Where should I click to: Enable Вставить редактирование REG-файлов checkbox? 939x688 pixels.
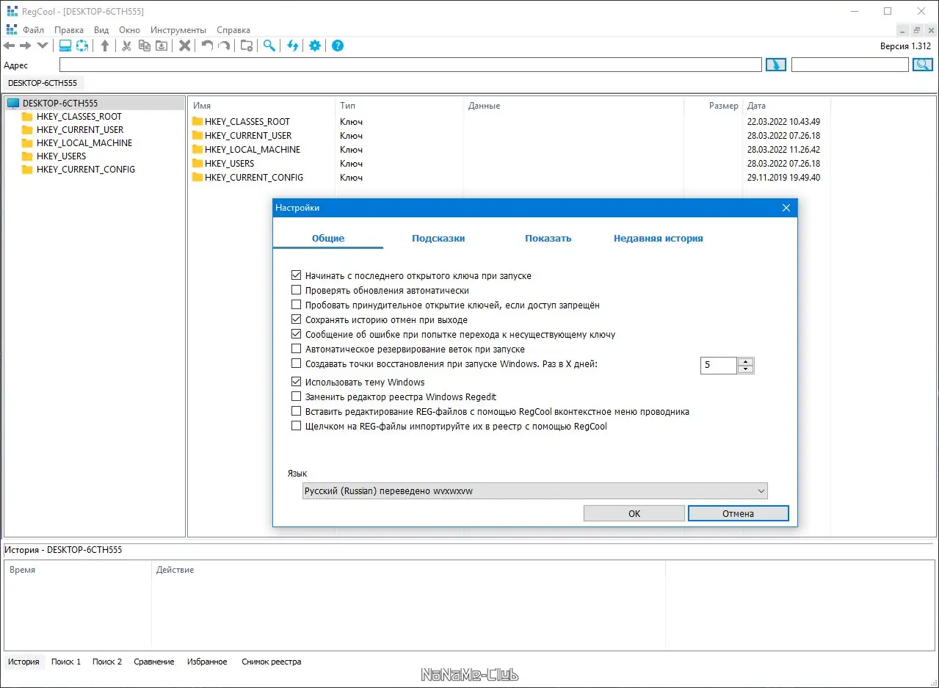[297, 411]
